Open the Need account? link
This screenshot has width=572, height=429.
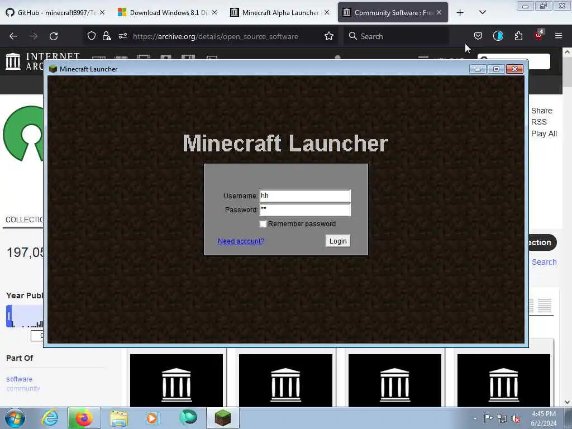(x=240, y=241)
